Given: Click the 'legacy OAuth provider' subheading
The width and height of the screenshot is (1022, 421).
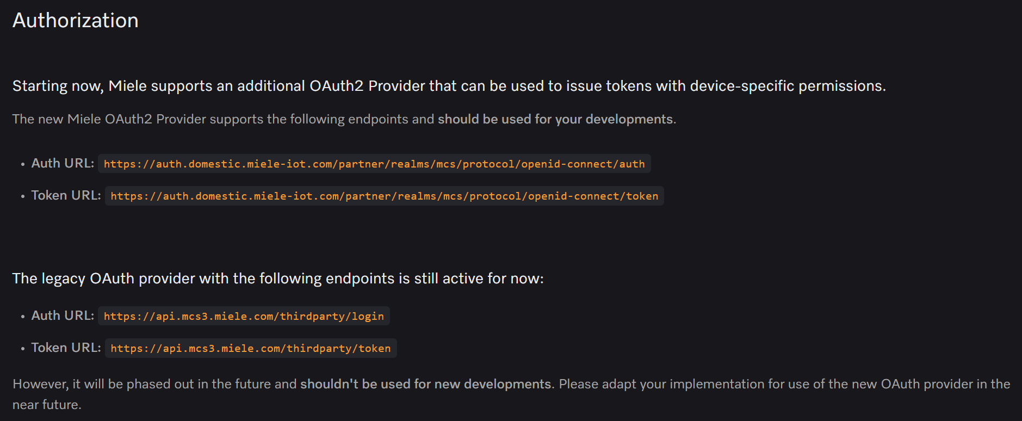Looking at the screenshot, I should [278, 278].
